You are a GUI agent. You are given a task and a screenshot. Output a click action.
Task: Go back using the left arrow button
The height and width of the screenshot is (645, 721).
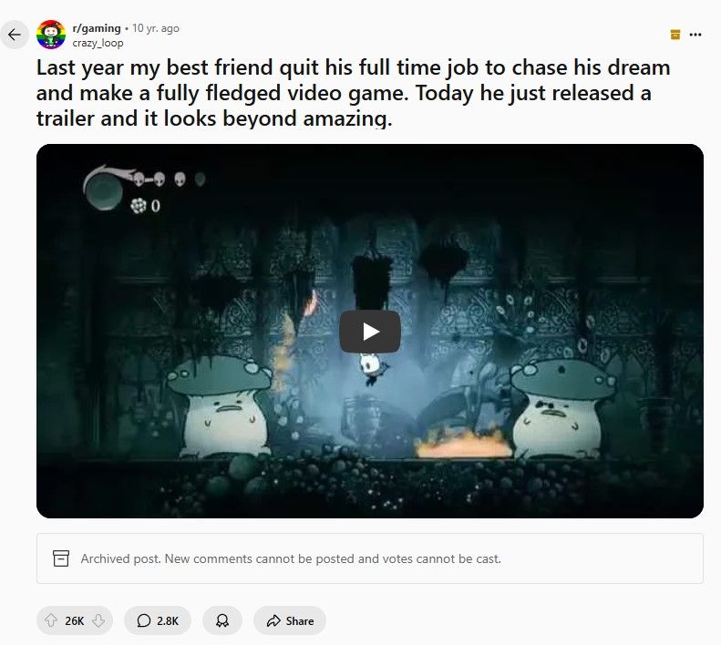click(15, 35)
